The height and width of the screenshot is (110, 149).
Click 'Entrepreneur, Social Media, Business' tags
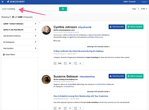(66, 32)
